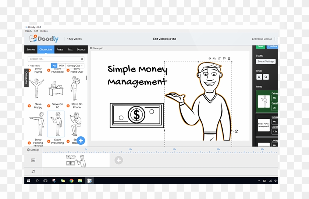Switch to the Sounds tab
The width and height of the screenshot is (309, 199).
[x=81, y=49]
